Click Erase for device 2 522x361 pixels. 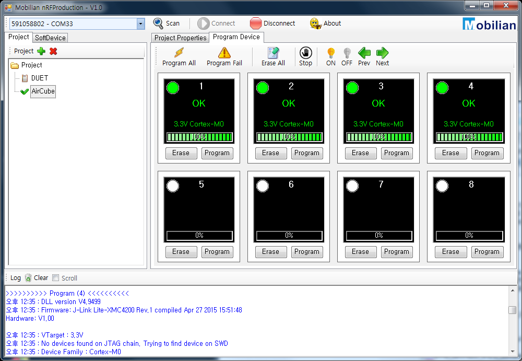pyautogui.click(x=270, y=153)
